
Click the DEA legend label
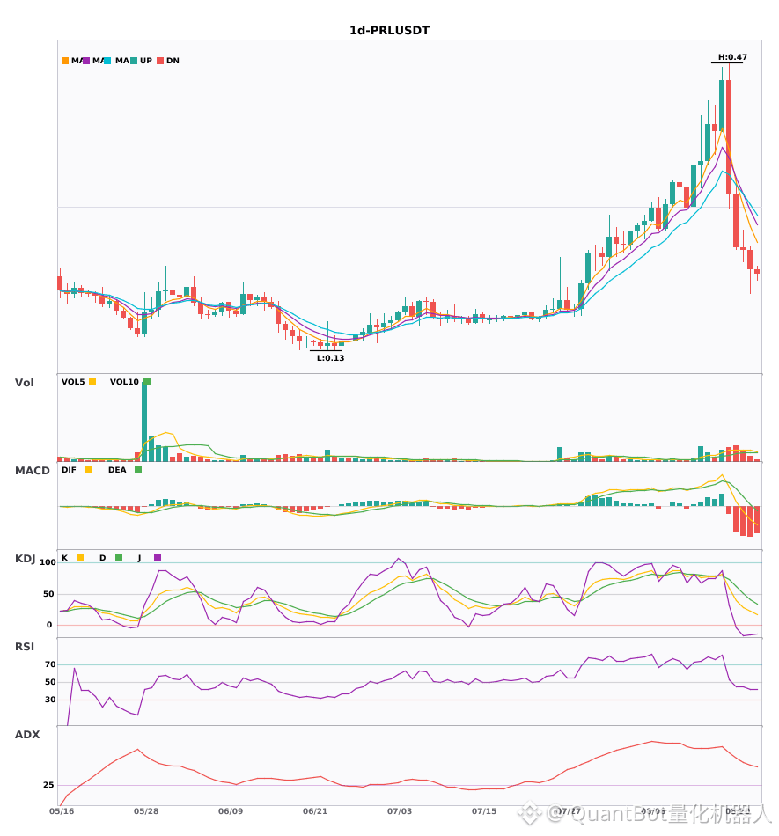point(117,470)
